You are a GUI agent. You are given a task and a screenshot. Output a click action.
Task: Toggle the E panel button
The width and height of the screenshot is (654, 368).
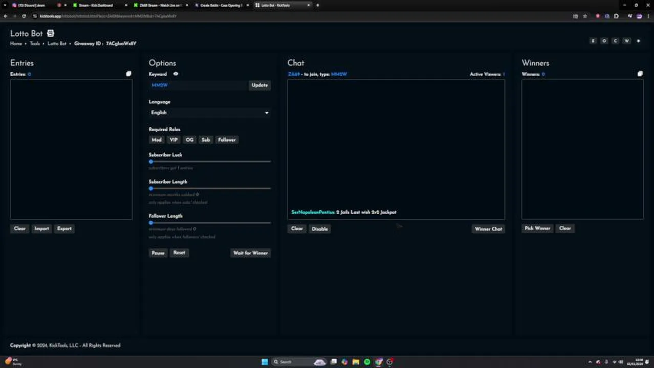point(593,41)
